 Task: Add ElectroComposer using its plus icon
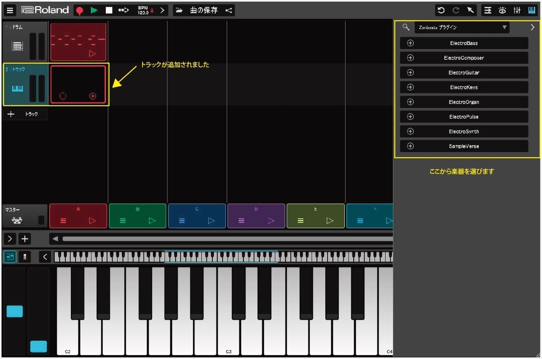tap(410, 58)
